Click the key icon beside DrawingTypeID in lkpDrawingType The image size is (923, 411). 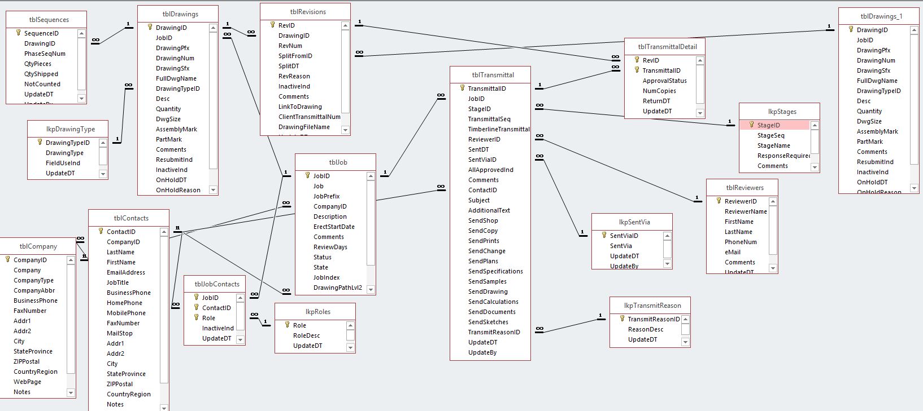[x=40, y=143]
